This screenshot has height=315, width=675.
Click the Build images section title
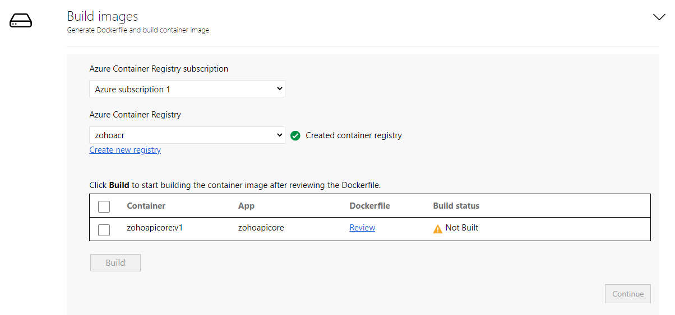click(102, 17)
